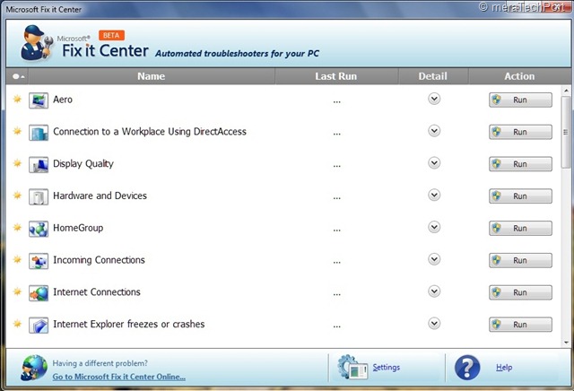Click the orange BETA badge
Screen dimensions: 574x391
[x=111, y=35]
